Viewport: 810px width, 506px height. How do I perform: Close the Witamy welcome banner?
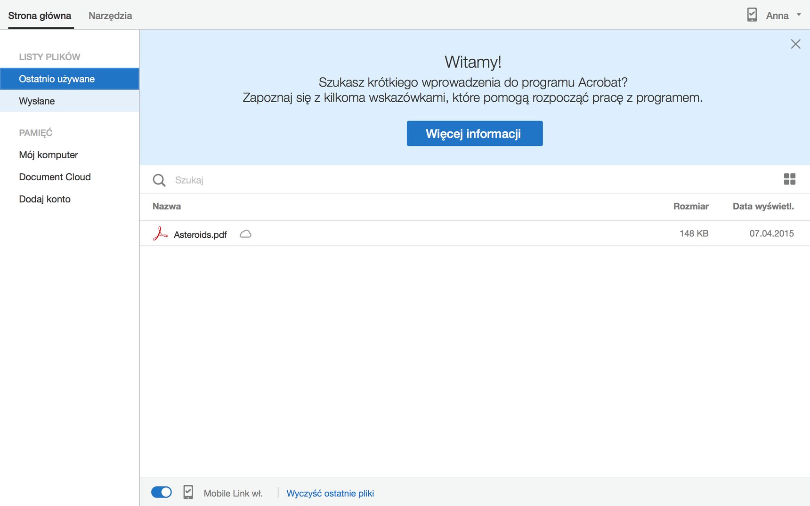click(795, 44)
